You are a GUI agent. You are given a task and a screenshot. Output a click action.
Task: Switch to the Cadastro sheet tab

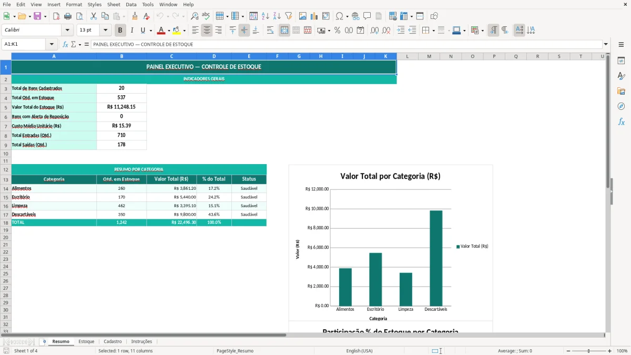[113, 341]
